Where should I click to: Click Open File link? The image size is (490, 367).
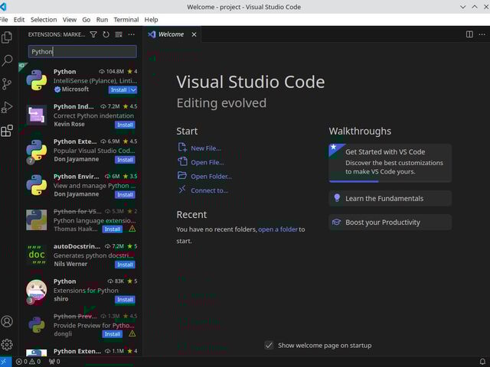tap(207, 162)
